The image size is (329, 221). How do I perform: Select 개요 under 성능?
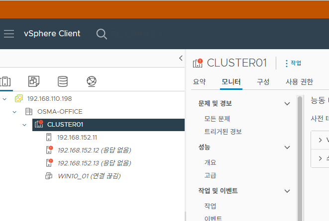[x=210, y=162]
